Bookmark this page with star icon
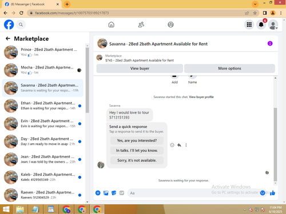The width and height of the screenshot is (286, 214). click(x=255, y=13)
